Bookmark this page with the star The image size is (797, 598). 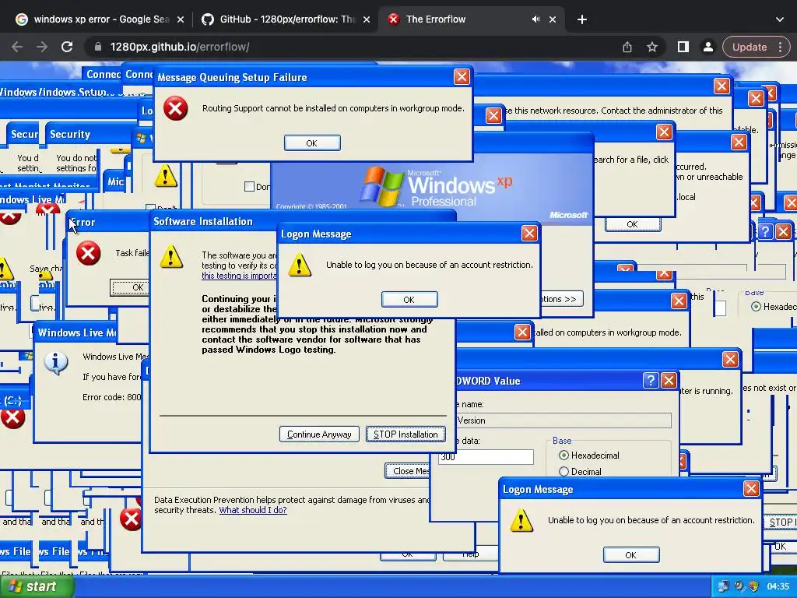point(652,47)
